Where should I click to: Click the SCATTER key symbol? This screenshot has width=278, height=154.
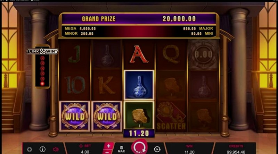click(x=171, y=116)
